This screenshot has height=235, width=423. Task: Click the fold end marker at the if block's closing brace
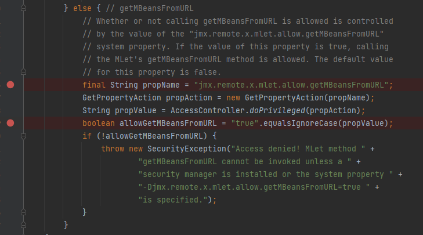24,212
